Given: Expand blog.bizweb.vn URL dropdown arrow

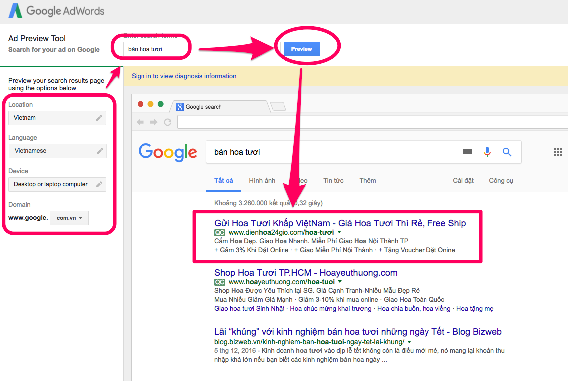Looking at the screenshot, I should 409,342.
